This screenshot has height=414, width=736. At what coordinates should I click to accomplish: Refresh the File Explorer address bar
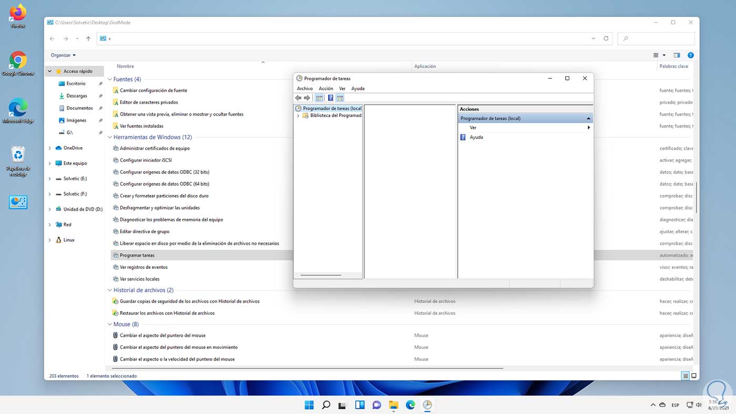click(606, 38)
